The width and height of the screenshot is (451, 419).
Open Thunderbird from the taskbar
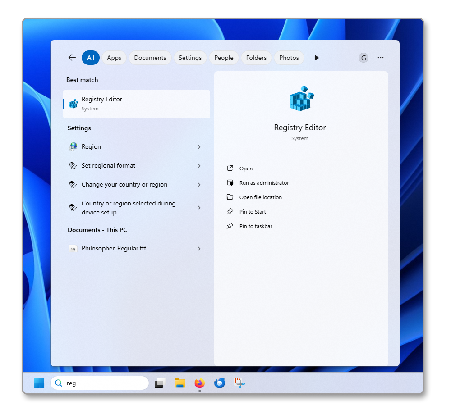click(x=220, y=383)
